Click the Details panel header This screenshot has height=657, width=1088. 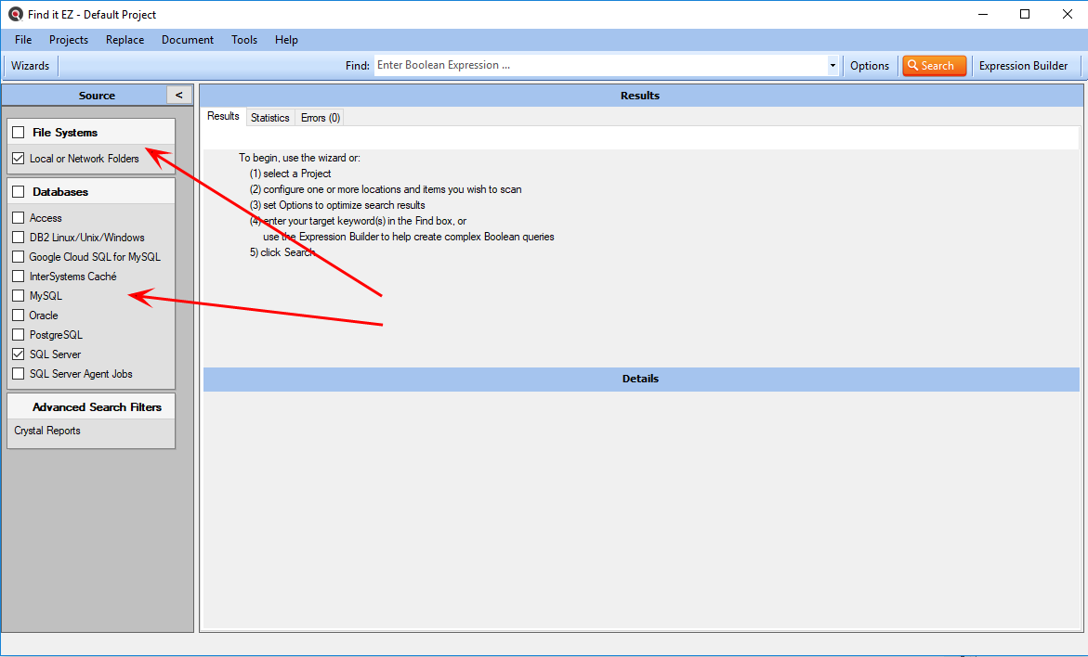tap(640, 380)
